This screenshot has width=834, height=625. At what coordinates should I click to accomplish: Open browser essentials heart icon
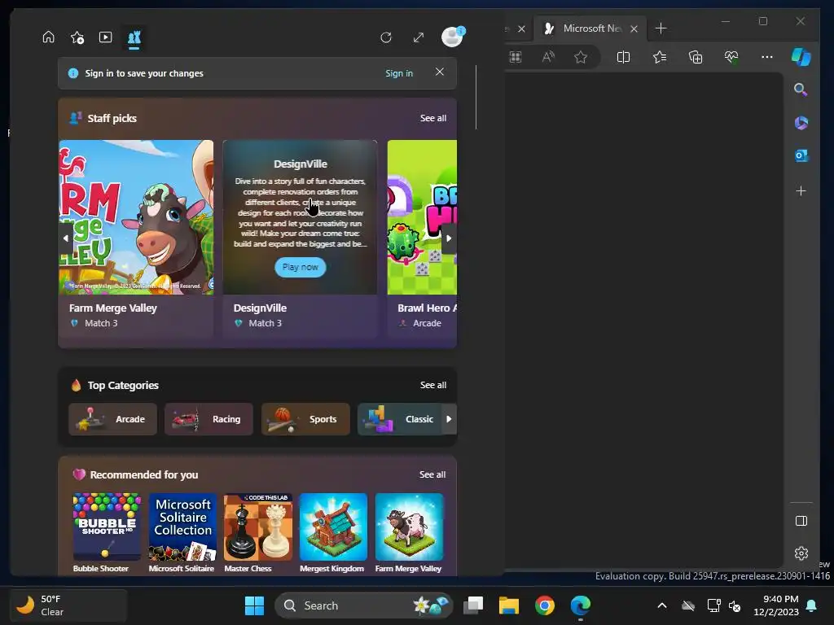(731, 57)
